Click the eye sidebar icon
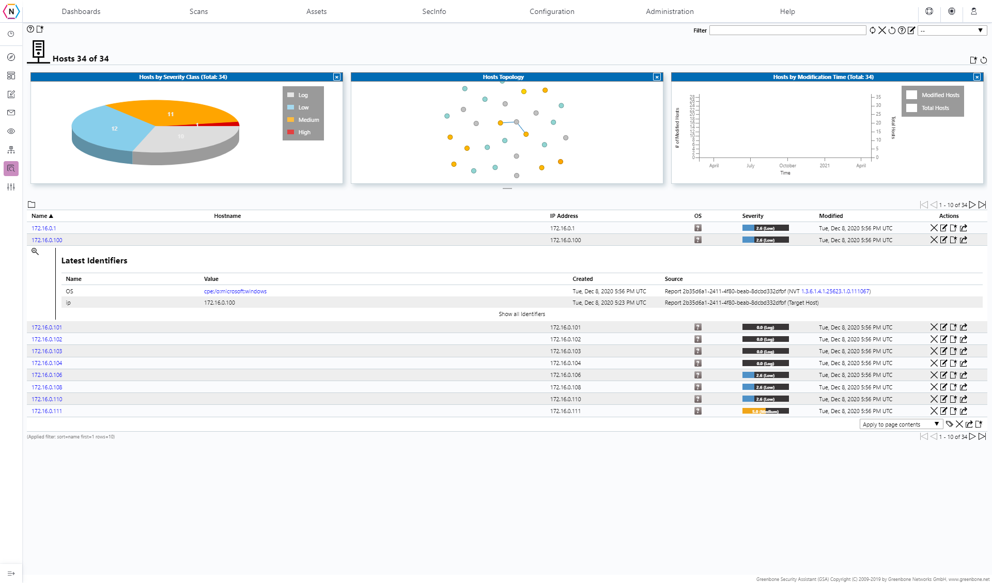 click(x=11, y=131)
